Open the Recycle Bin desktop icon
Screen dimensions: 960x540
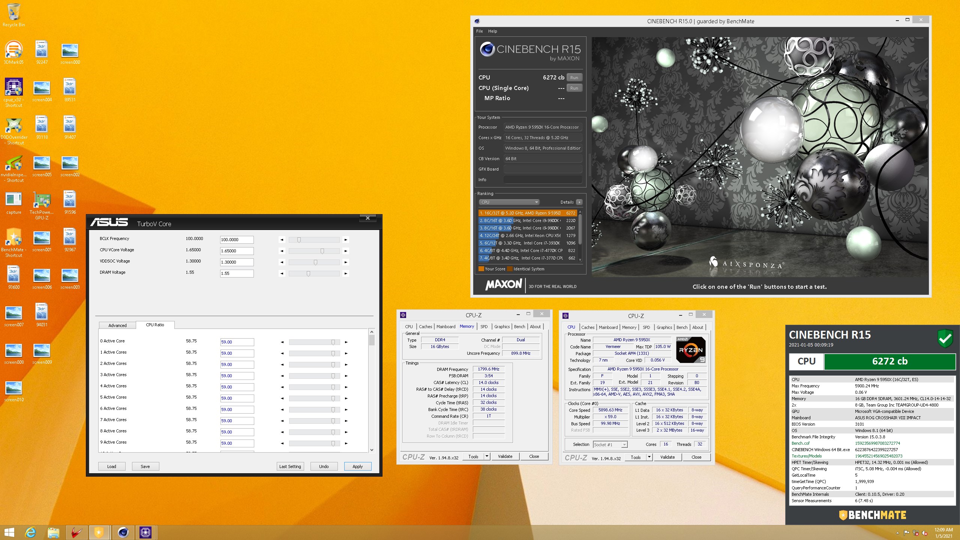tap(14, 15)
